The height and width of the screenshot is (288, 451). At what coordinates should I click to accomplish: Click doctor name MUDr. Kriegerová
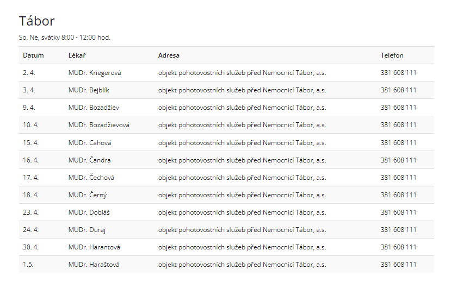pos(95,73)
